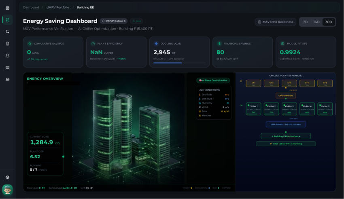
Task: Click the IPMVP Option B badge
Action: pyautogui.click(x=114, y=21)
